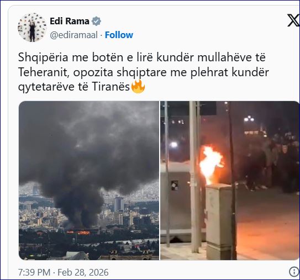Open the burning utility box photo
Viewport: 300px width, 280px height.
point(230,181)
